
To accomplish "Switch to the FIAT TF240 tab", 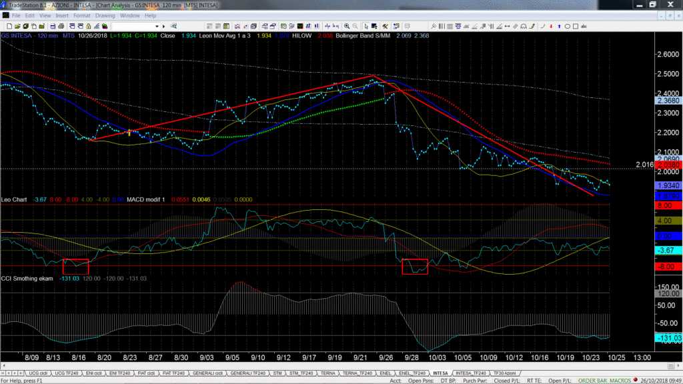I will pyautogui.click(x=173, y=373).
